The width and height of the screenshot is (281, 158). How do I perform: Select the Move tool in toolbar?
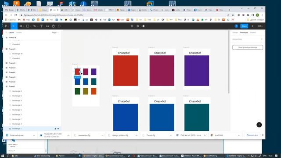point(14,26)
